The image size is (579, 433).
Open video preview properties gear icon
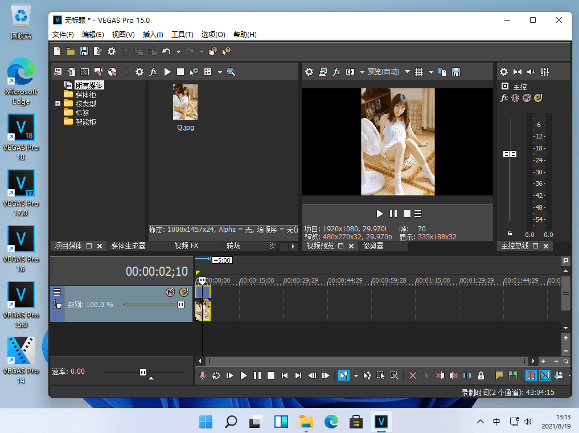click(309, 72)
